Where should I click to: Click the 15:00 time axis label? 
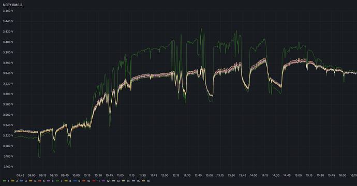298,175
